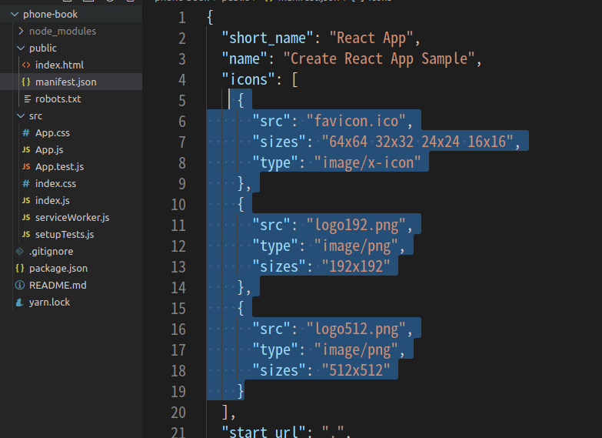The height and width of the screenshot is (438, 602).
Task: Open index.css file
Action: pyautogui.click(x=55, y=183)
